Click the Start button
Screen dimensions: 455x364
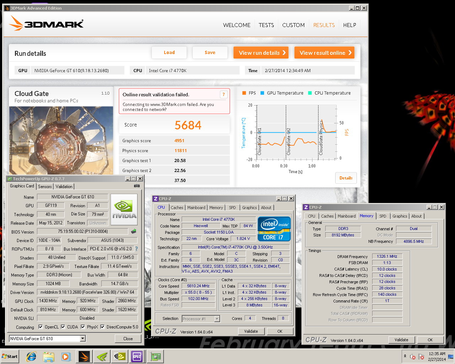pos(10,357)
